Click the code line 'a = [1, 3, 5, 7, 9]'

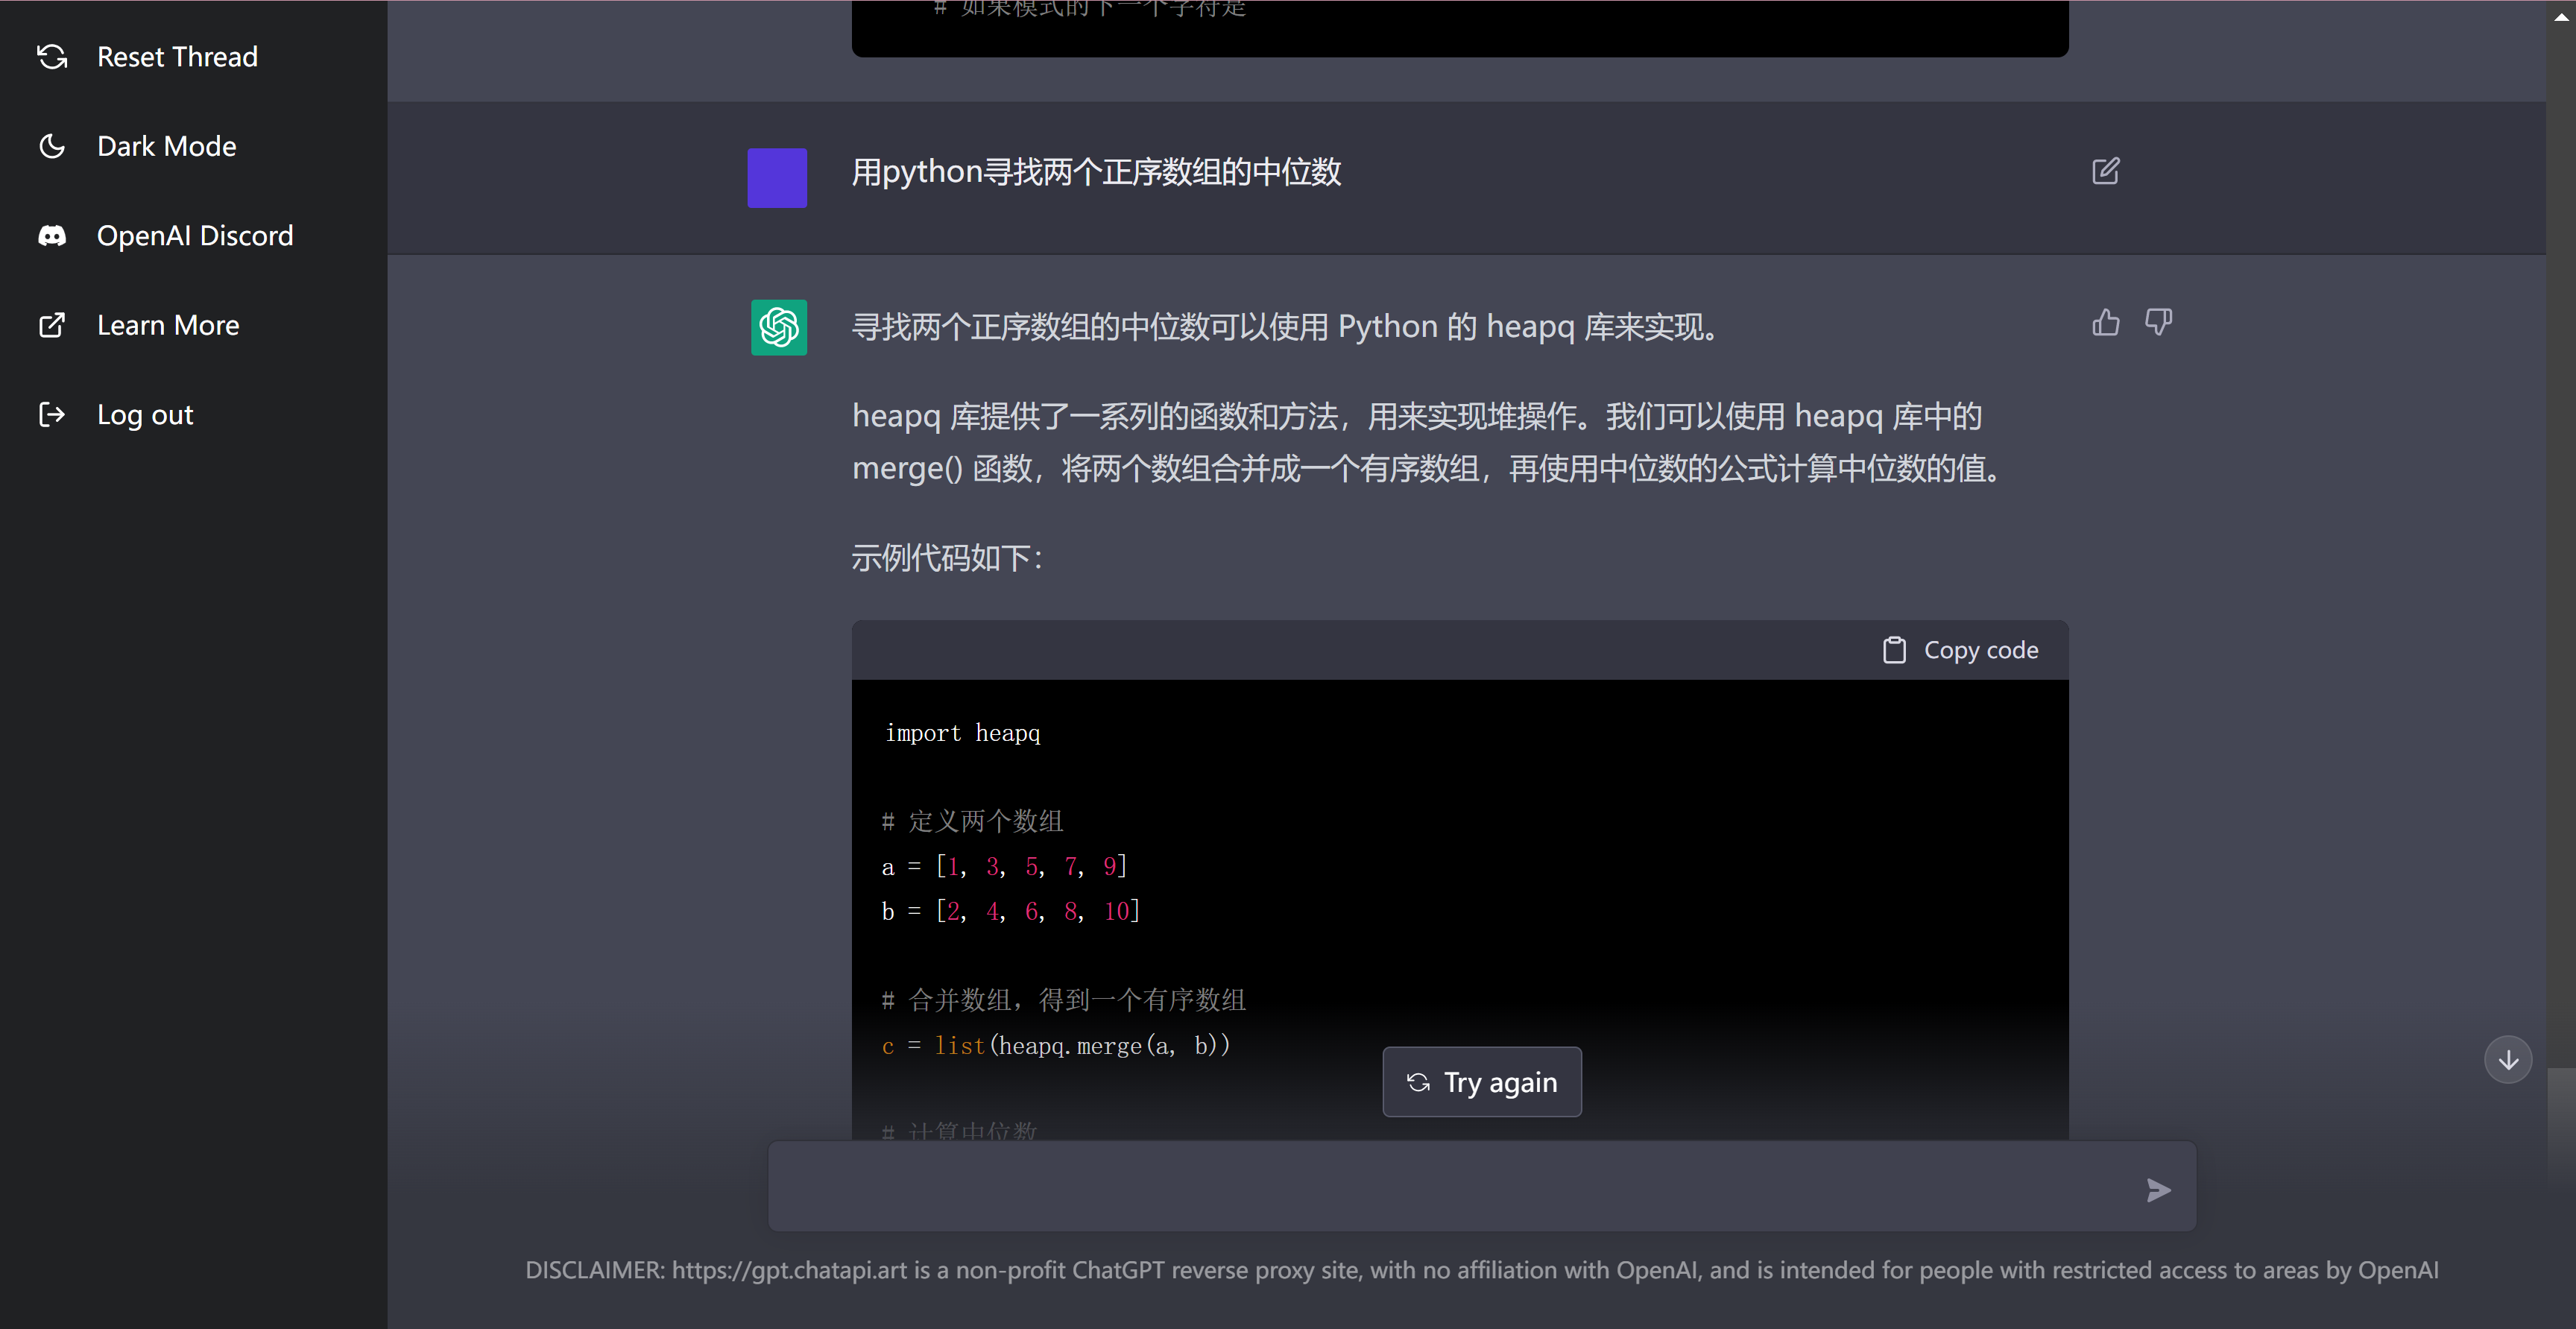(1004, 866)
